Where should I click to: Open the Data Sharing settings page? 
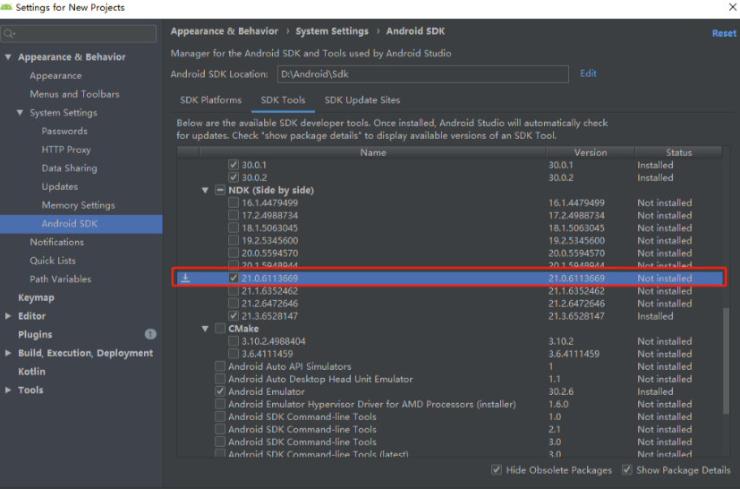click(x=70, y=168)
